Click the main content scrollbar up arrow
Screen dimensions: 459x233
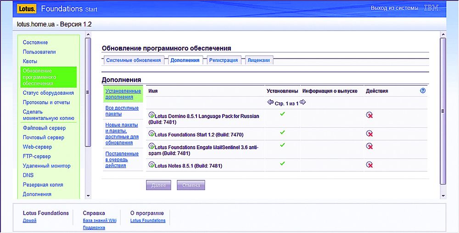443,35
